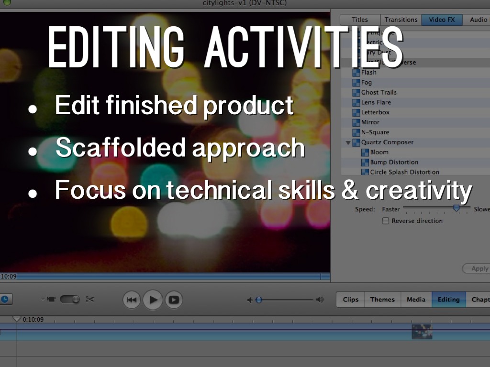Image resolution: width=490 pixels, height=367 pixels.
Task: Play the movie in full screen
Action: coord(174,300)
